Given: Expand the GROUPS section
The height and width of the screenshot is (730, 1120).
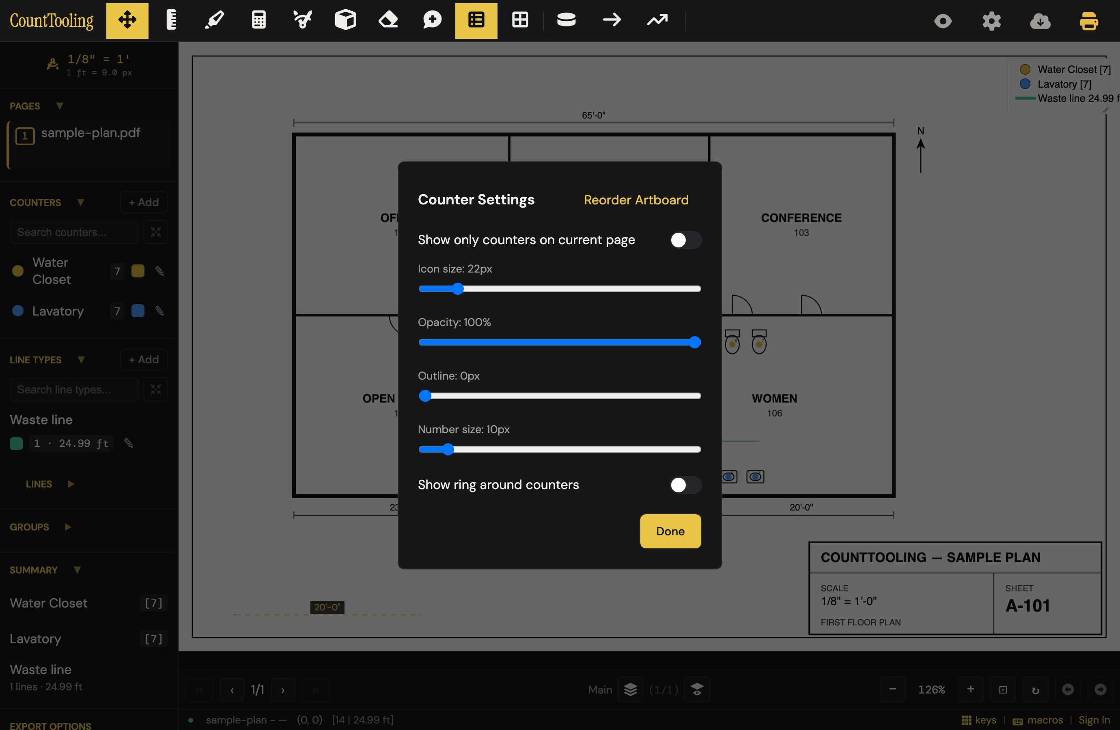Looking at the screenshot, I should tap(68, 527).
